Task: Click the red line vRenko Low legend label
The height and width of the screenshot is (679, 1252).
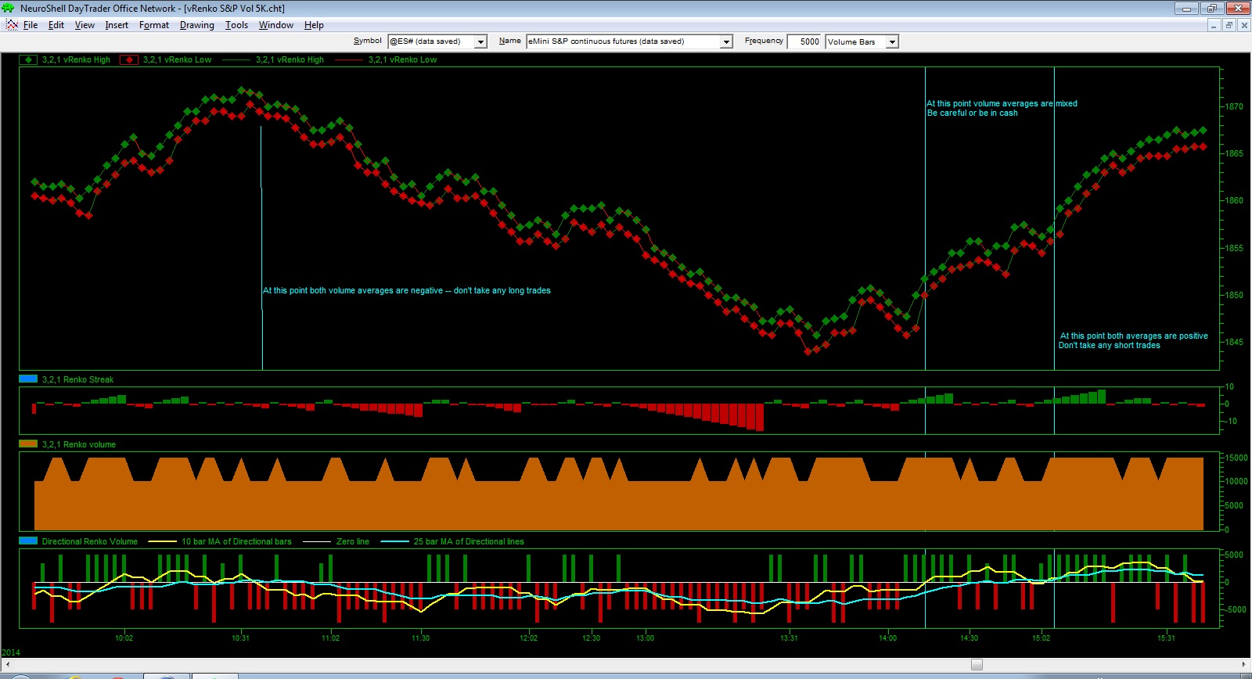Action: click(x=402, y=59)
